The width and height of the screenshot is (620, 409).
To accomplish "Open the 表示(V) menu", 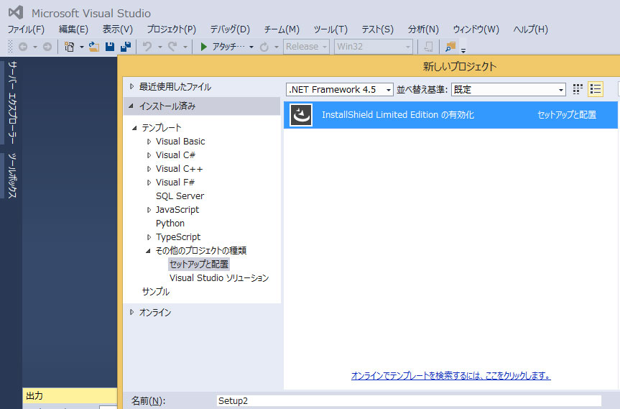I will coord(117,29).
